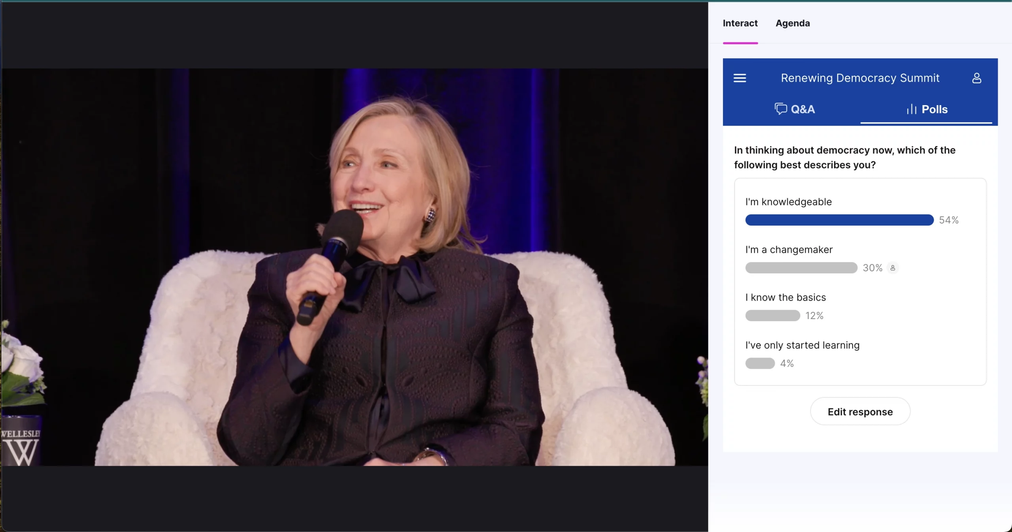Click the voter icon next to 30%
The height and width of the screenshot is (532, 1012).
click(x=893, y=268)
